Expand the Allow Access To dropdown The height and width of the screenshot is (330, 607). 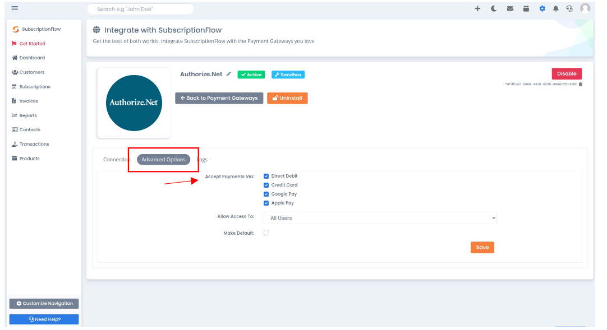(x=380, y=218)
